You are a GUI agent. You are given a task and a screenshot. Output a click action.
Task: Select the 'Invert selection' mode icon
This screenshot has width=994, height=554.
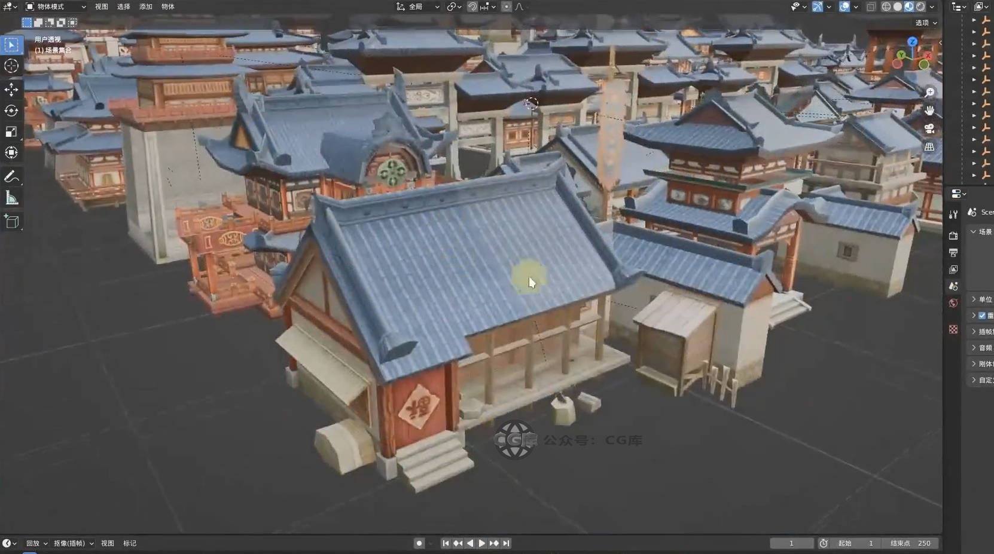tap(61, 23)
